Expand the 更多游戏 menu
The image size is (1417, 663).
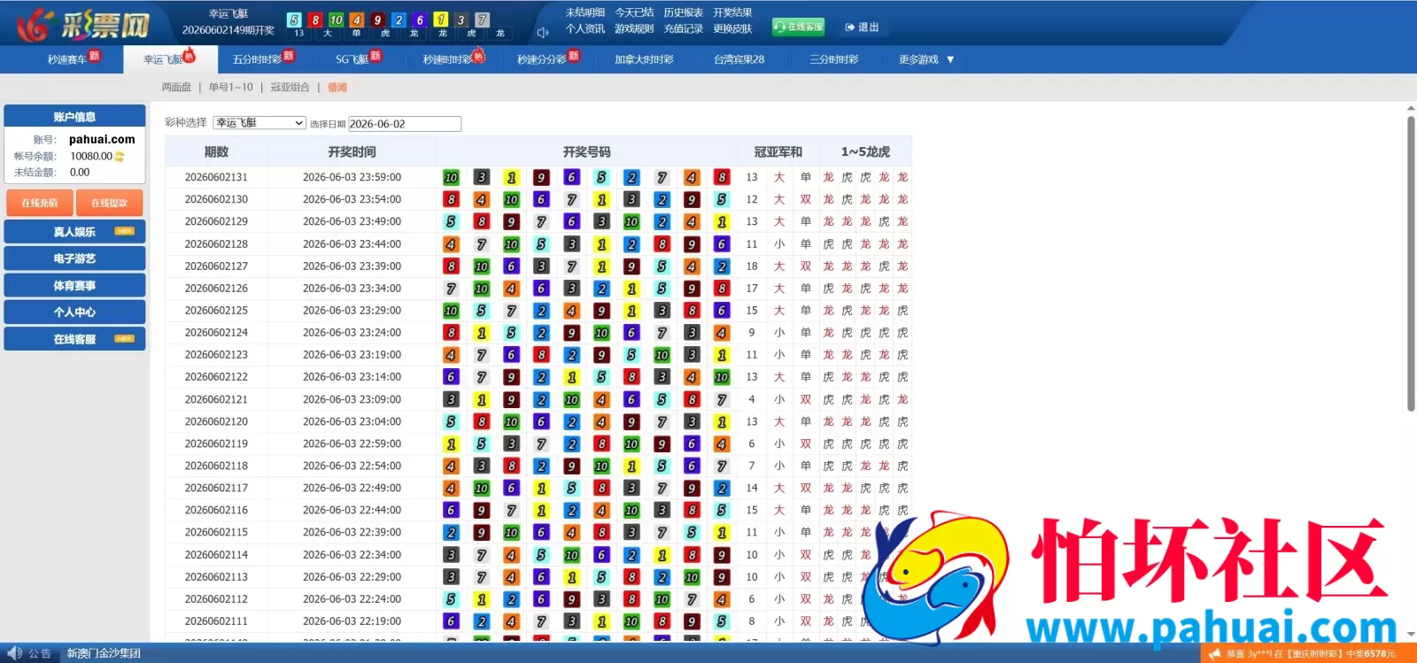click(x=926, y=59)
